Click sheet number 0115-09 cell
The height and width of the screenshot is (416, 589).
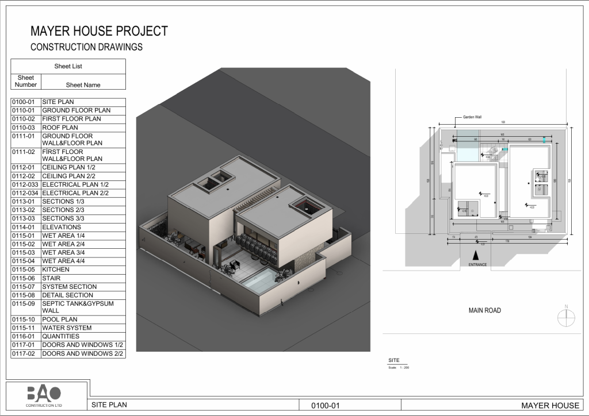(25, 307)
